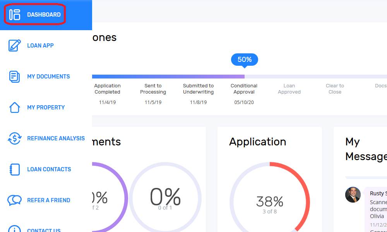Select the Conditional Approval milestone
Viewport: 387px width, 232px height.
click(x=244, y=89)
